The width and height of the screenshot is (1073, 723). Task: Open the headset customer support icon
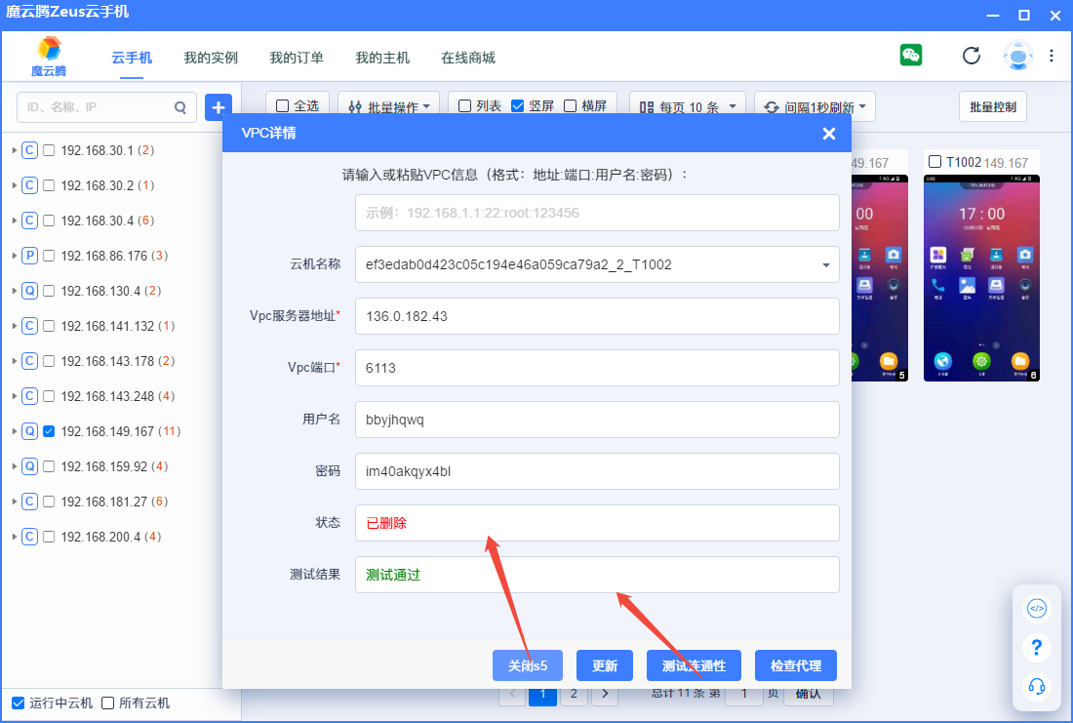(1037, 686)
